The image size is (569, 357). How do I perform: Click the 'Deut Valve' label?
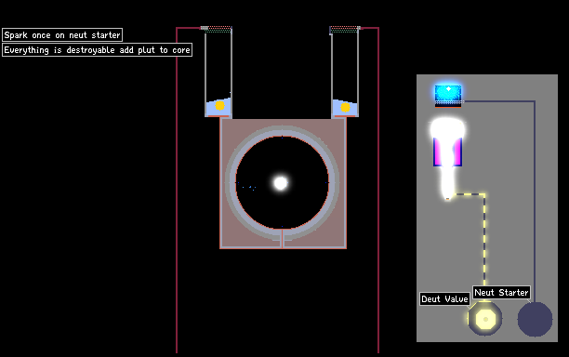tap(444, 299)
